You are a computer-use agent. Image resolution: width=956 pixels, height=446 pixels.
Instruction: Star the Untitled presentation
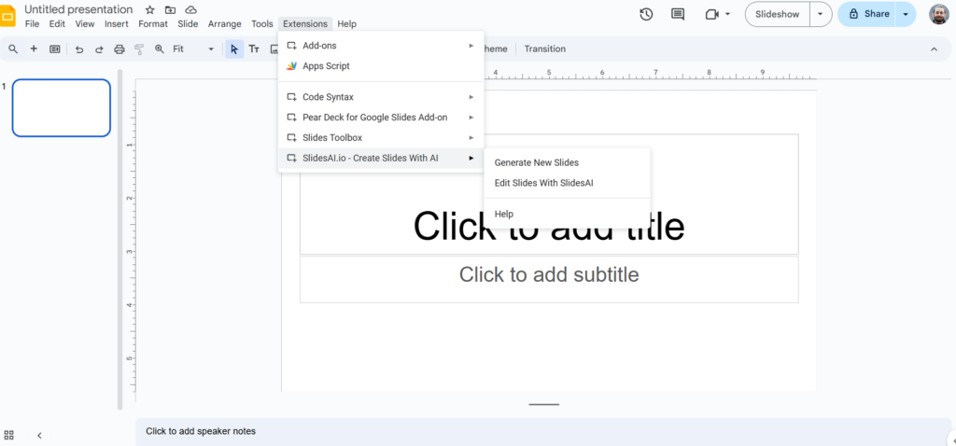(150, 9)
